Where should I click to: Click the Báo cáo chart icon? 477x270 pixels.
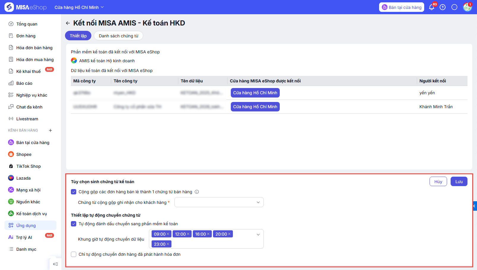click(x=11, y=83)
